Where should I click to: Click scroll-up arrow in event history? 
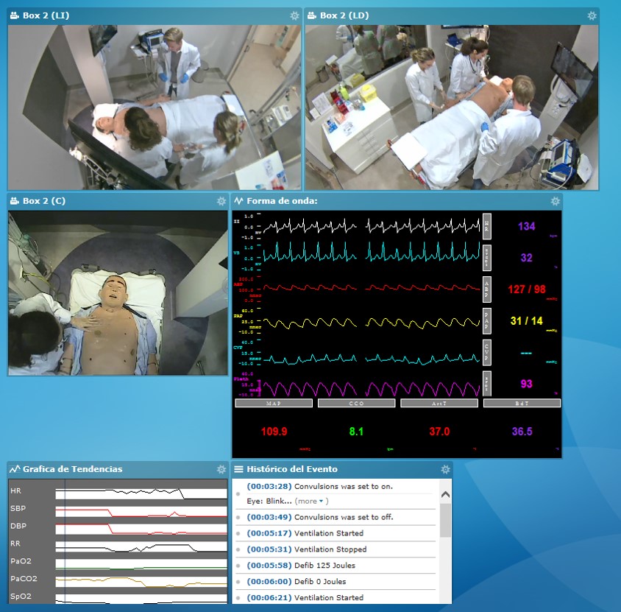pos(446,494)
